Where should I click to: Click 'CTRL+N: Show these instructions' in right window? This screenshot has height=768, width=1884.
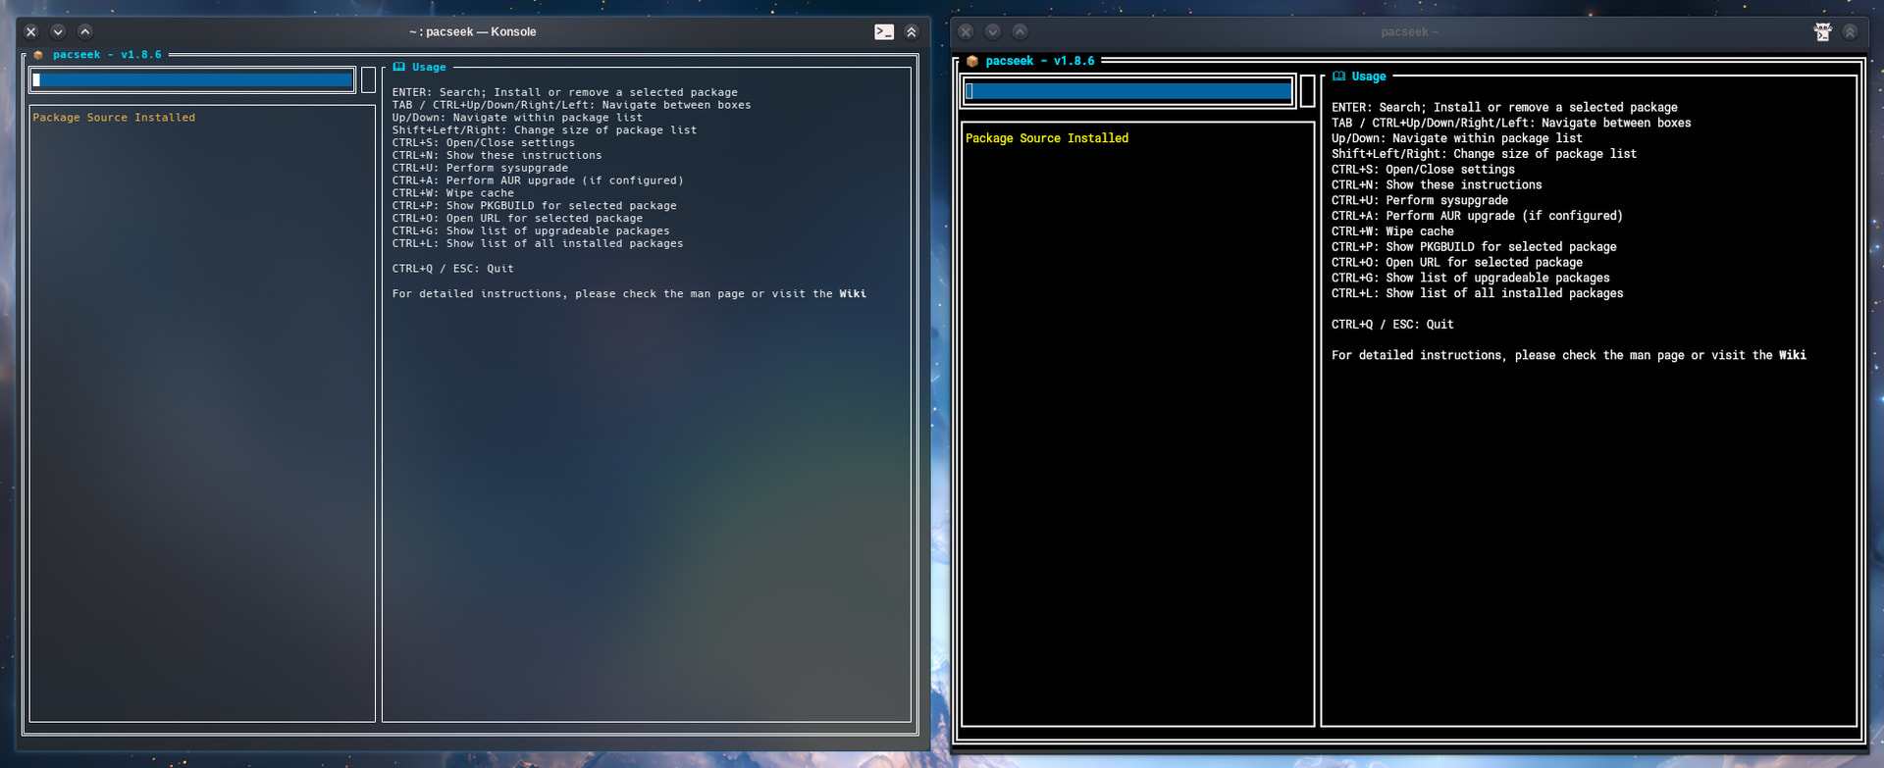tap(1437, 185)
